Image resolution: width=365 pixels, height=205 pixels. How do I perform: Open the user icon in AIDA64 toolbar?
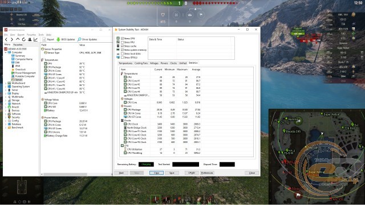30,39
